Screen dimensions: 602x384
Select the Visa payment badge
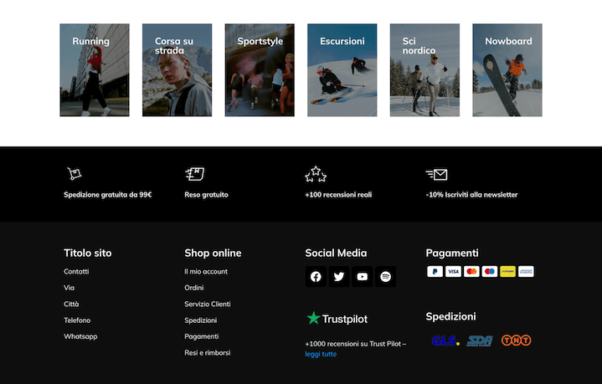pyautogui.click(x=453, y=272)
